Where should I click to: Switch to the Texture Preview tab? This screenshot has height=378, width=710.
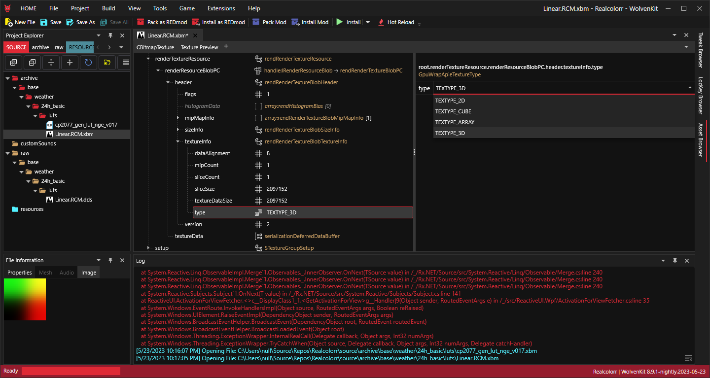[x=199, y=47]
